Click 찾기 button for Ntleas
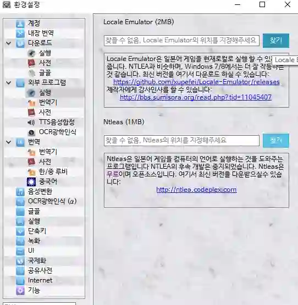 [276, 141]
